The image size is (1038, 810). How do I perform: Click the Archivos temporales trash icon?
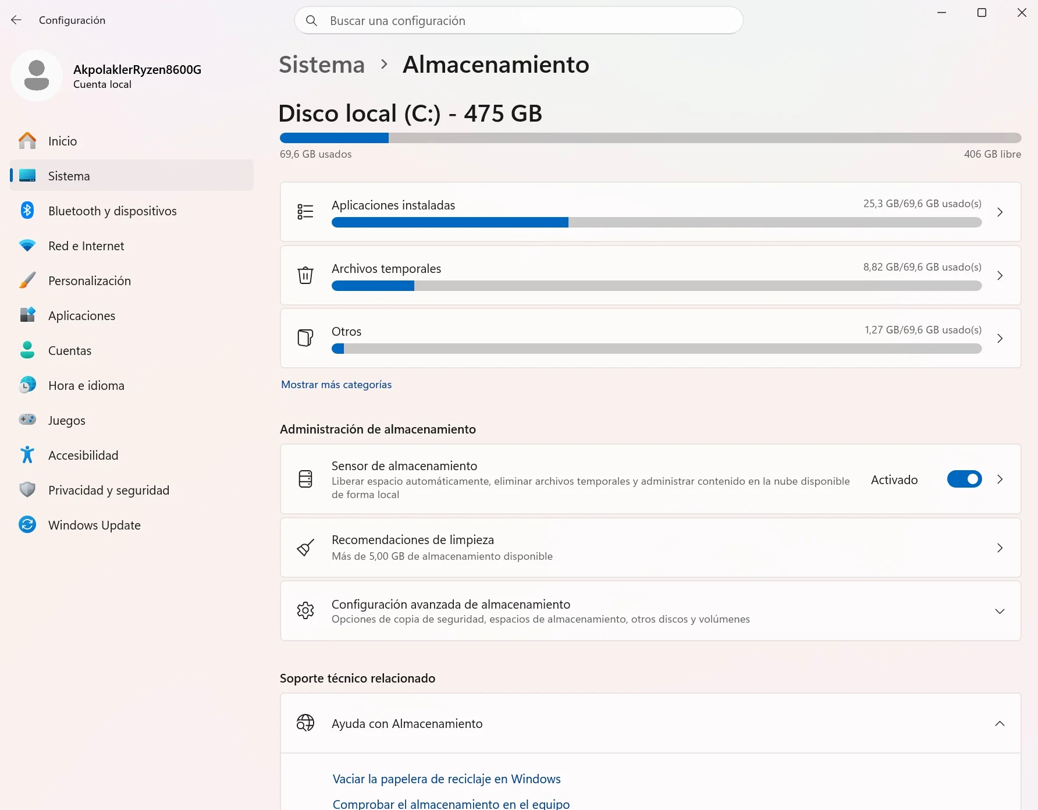(305, 275)
